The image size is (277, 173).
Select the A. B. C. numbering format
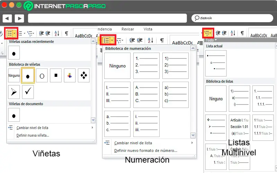point(146,95)
